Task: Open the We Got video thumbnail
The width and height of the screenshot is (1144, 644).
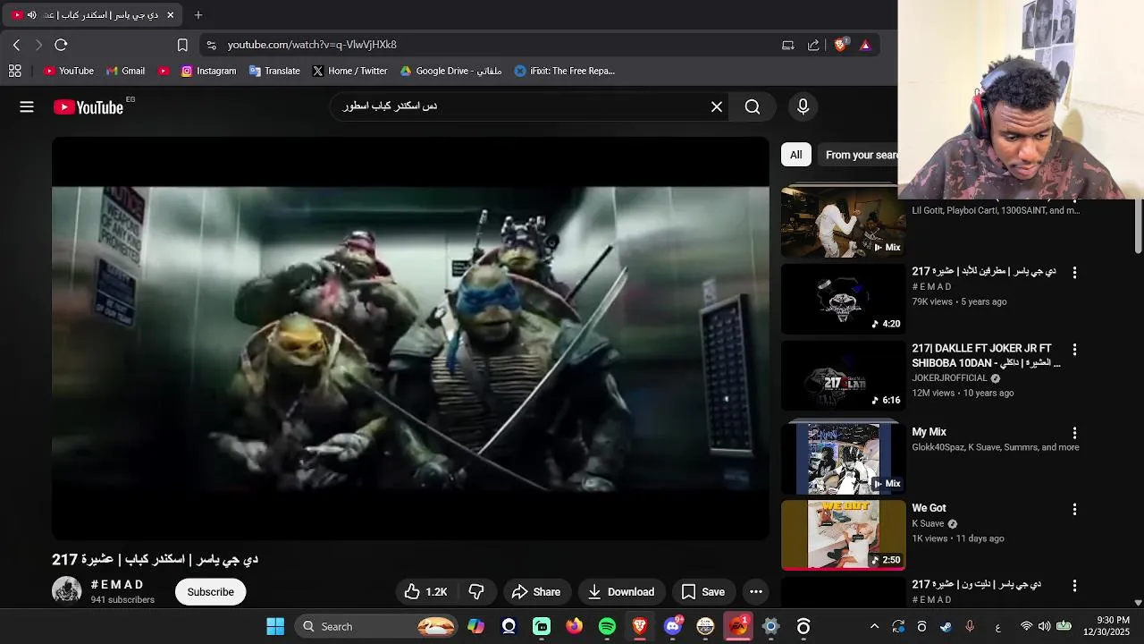Action: pyautogui.click(x=843, y=535)
